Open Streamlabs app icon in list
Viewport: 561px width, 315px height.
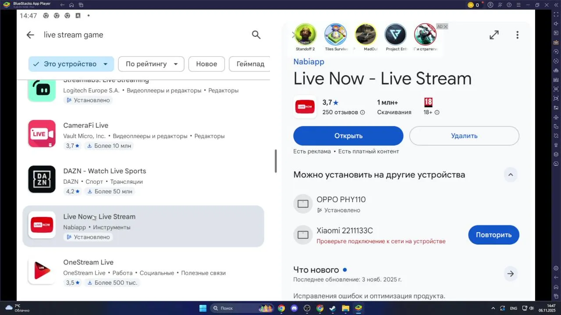click(42, 91)
